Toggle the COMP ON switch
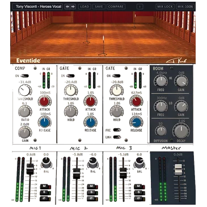This screenshot has width=207, height=207. tap(24, 76)
